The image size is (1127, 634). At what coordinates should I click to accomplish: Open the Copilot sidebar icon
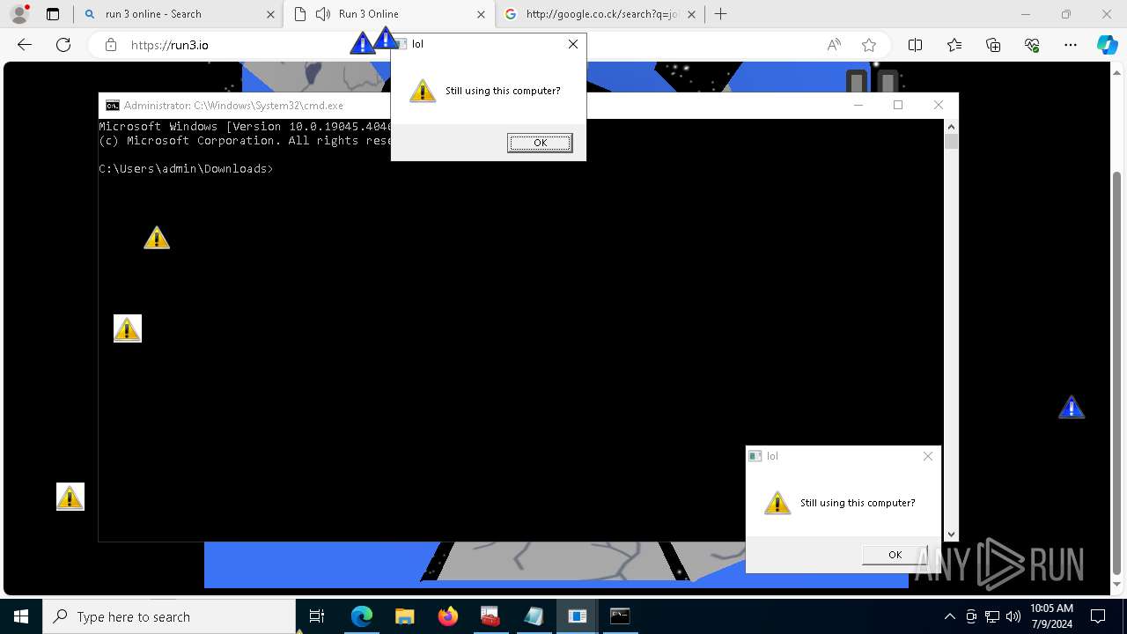click(1107, 45)
